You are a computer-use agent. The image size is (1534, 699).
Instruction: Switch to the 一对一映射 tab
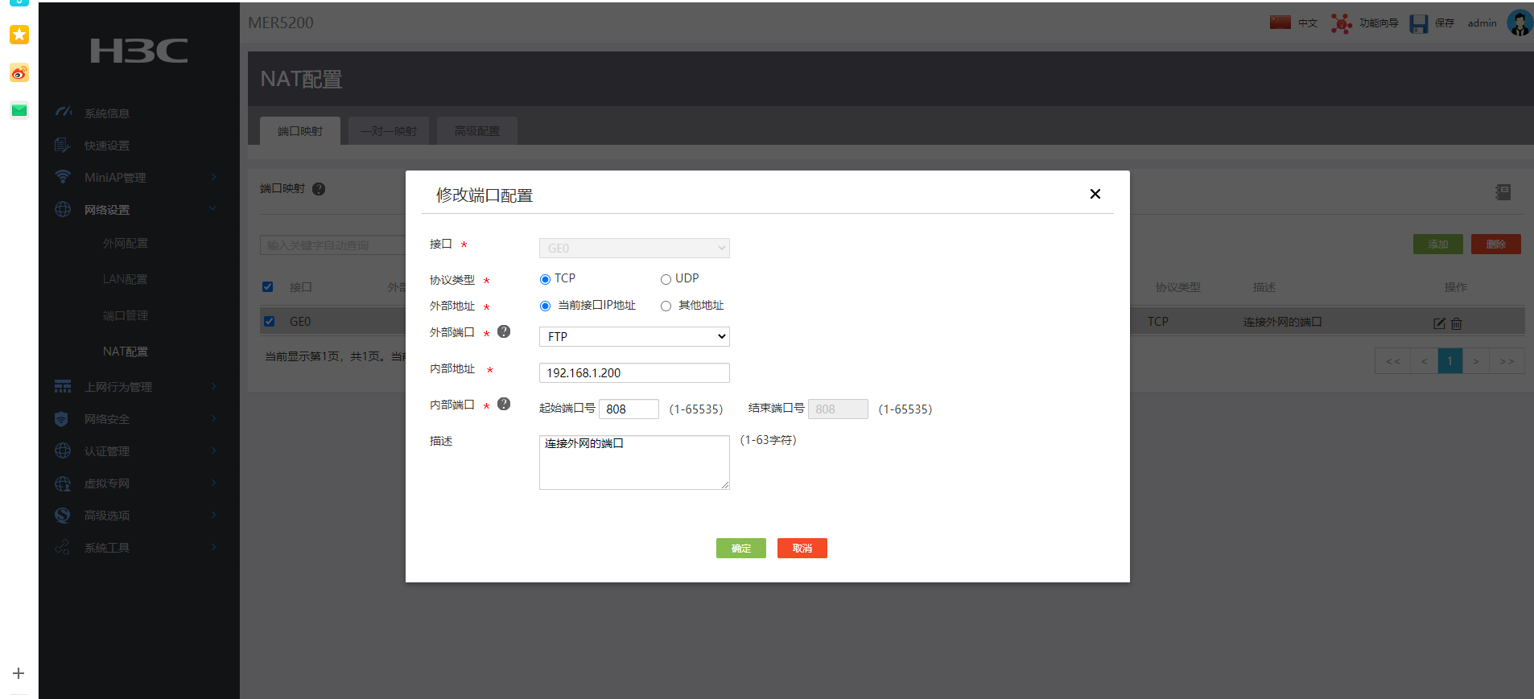(x=389, y=131)
